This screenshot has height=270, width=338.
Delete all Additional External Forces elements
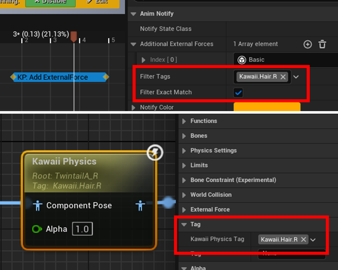pyautogui.click(x=322, y=44)
